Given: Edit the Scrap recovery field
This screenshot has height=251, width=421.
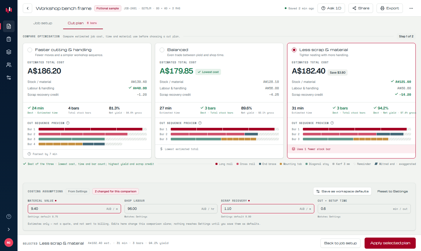Looking at the screenshot, I should 268,209.
